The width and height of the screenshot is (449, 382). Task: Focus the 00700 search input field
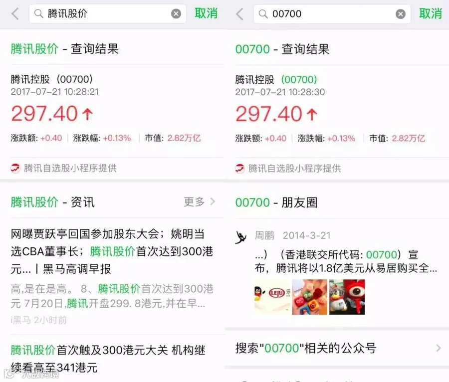[332, 14]
